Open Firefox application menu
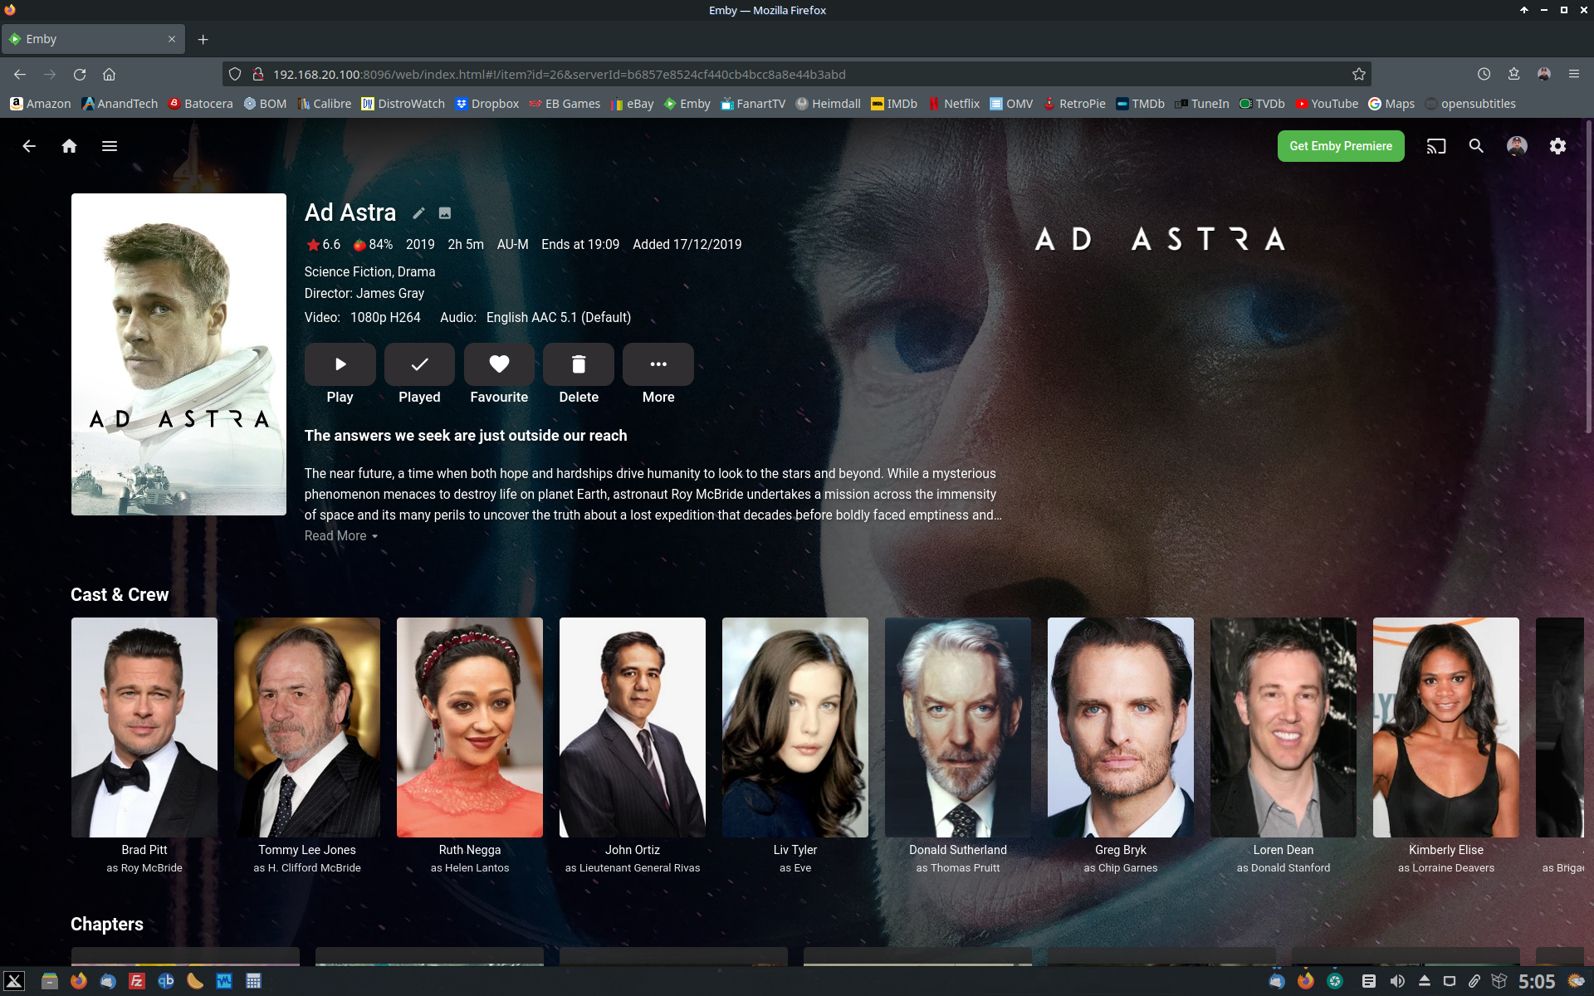 (x=1573, y=74)
